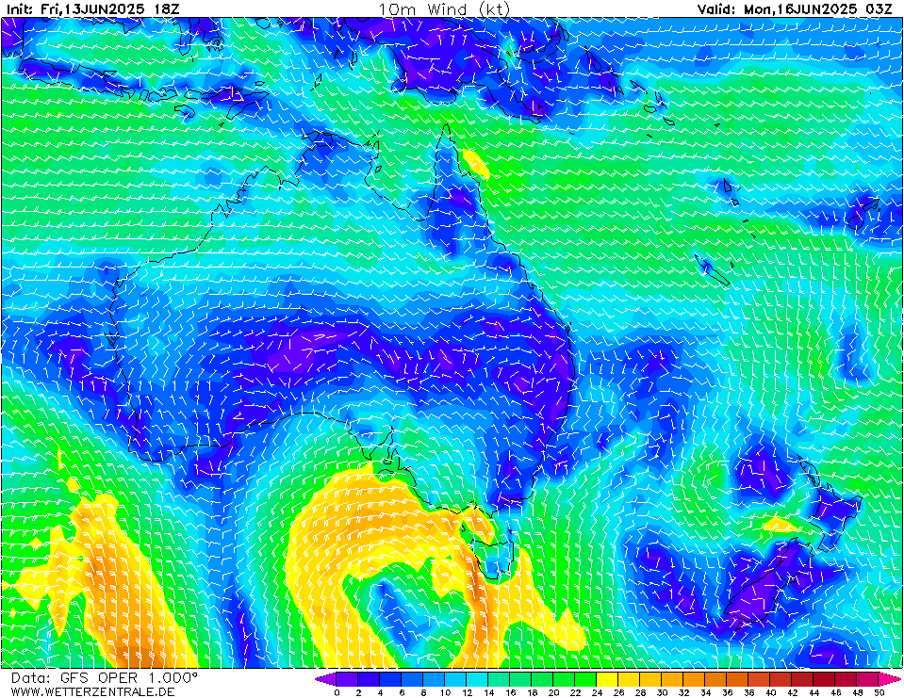Click the legend swatch between 48 and 50
This screenshot has width=904, height=698.
click(868, 679)
